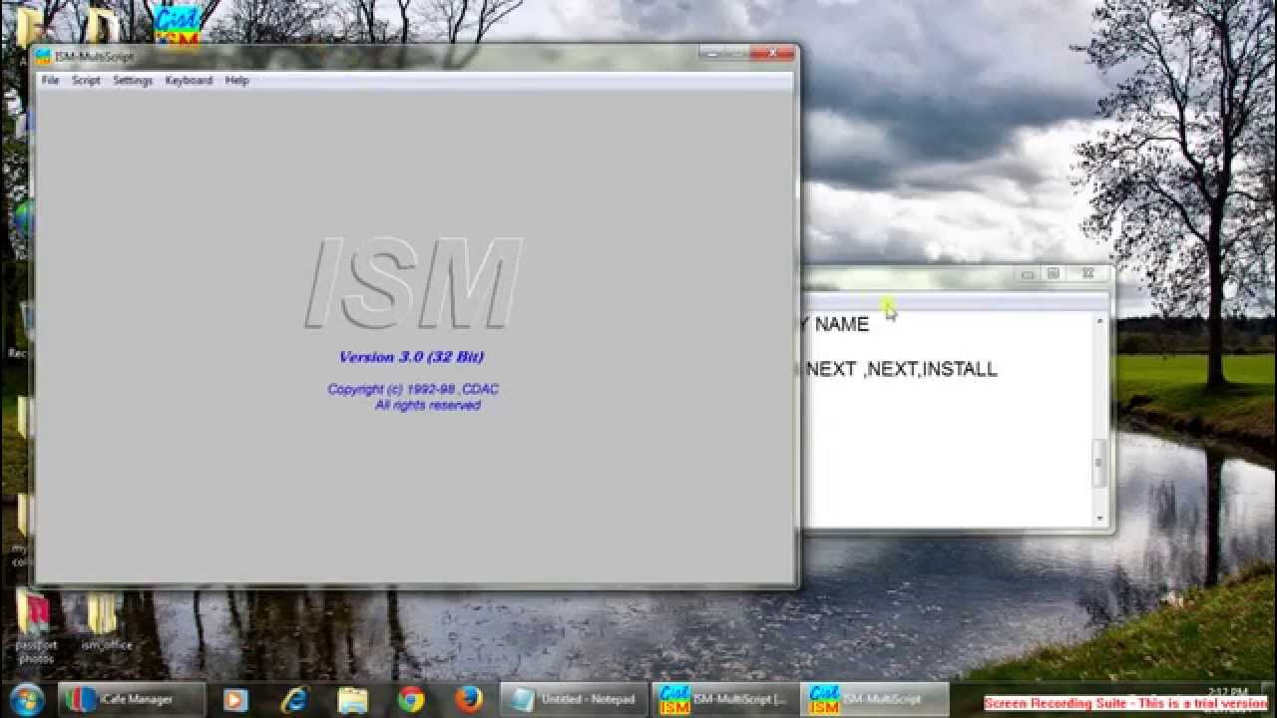Open the Keyboard menu

point(189,81)
